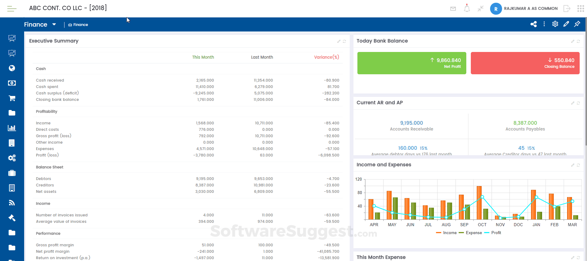Select the Other income row label
Viewport: 587px width, 261px height.
[49, 142]
